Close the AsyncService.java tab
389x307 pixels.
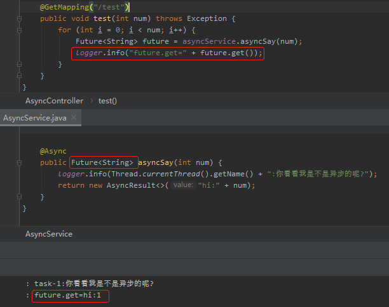[x=74, y=117]
